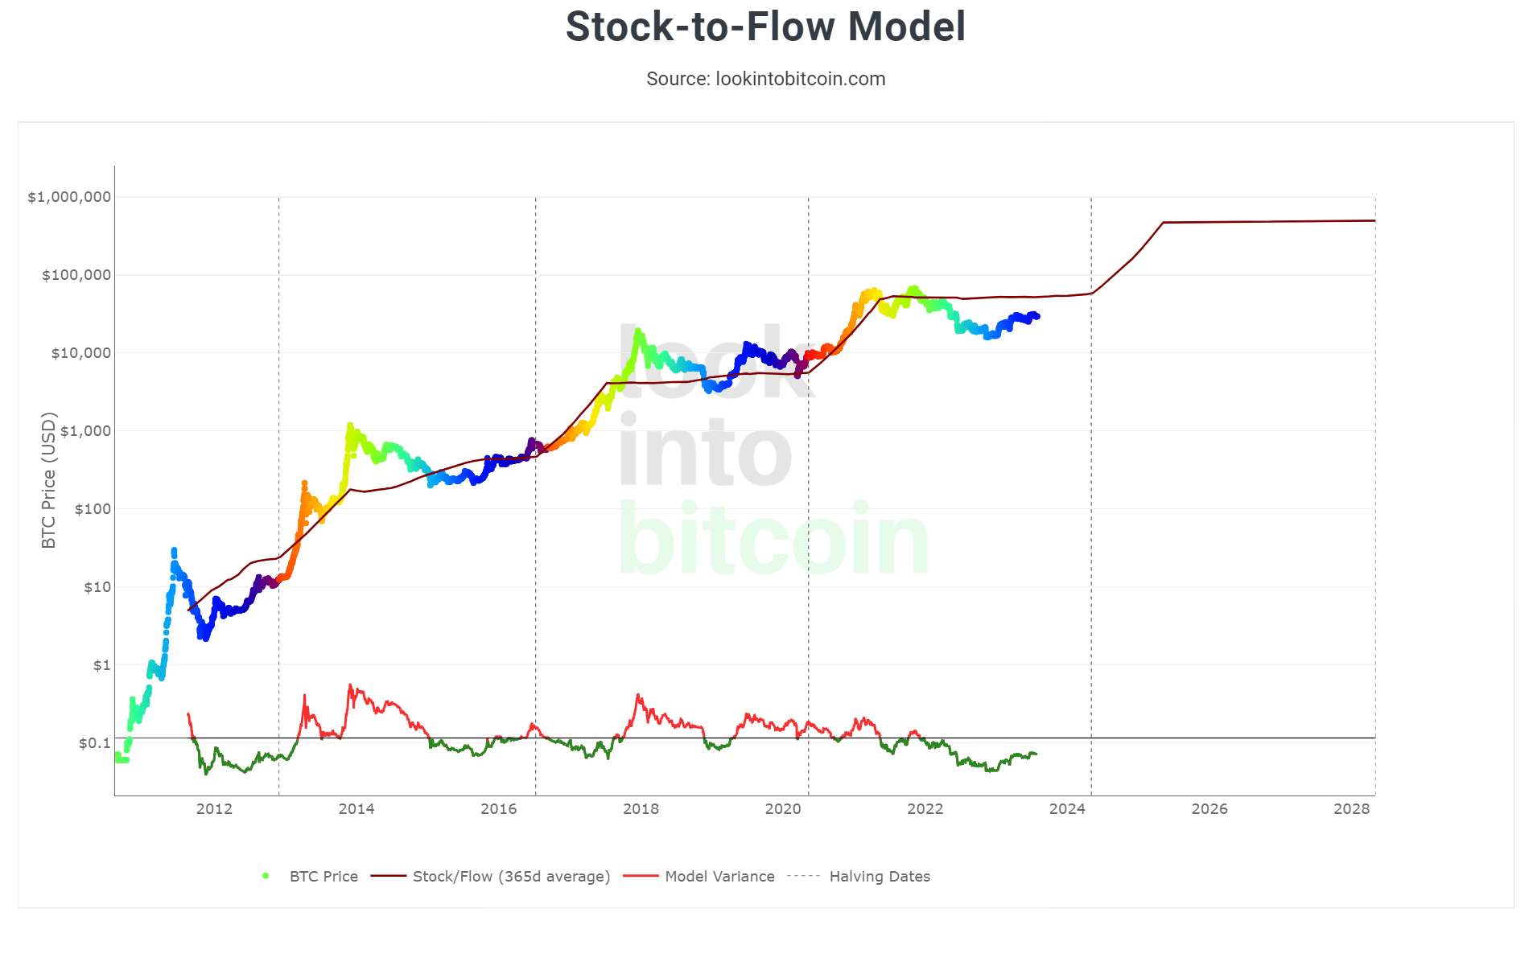Click the 2028 x-axis year label

(x=1351, y=809)
